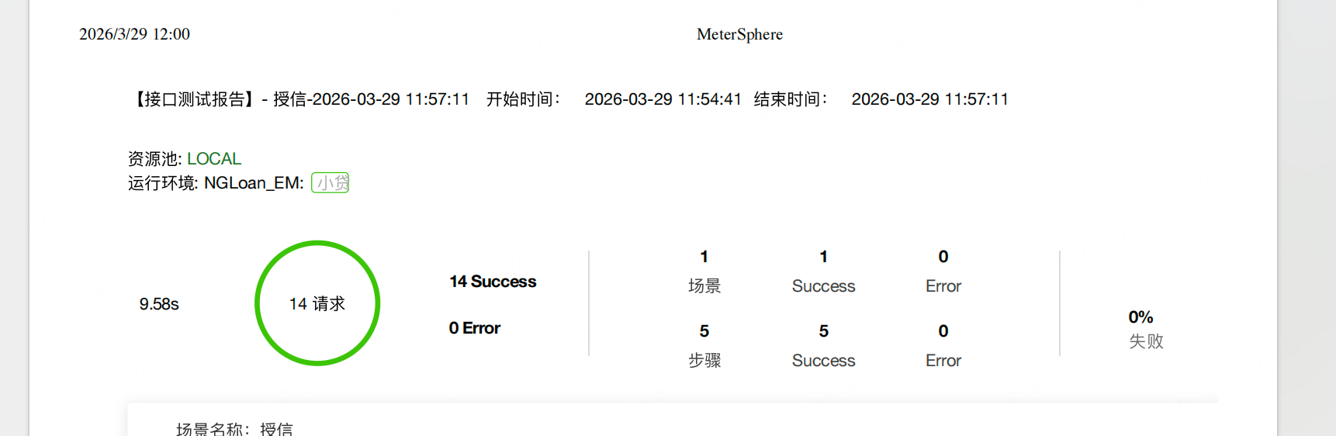Click the bold 0 Error request total
Image resolution: width=1336 pixels, height=436 pixels.
[x=474, y=328]
